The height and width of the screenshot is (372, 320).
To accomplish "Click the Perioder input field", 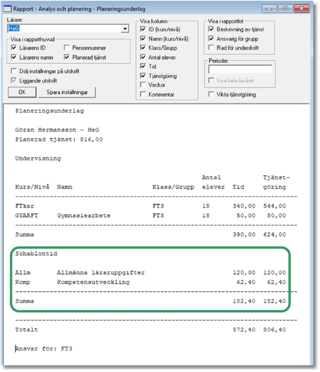I will click(240, 69).
